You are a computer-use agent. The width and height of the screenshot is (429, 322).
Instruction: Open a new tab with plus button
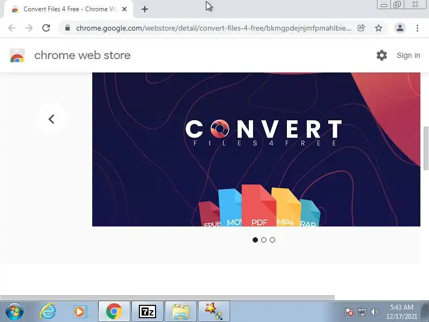tap(145, 9)
